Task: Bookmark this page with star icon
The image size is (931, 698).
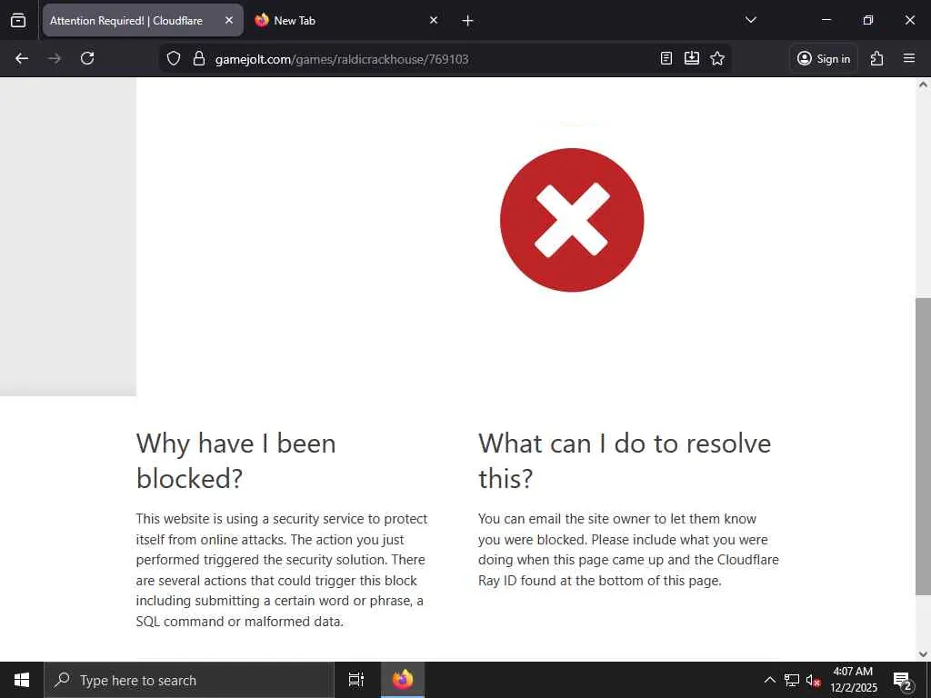Action: click(717, 58)
